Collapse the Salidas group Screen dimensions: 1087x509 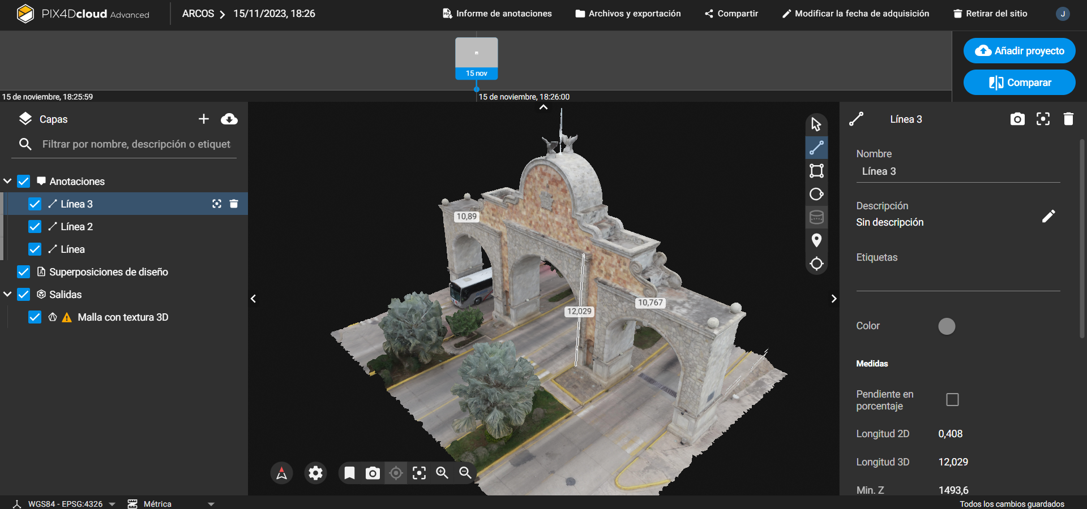8,295
